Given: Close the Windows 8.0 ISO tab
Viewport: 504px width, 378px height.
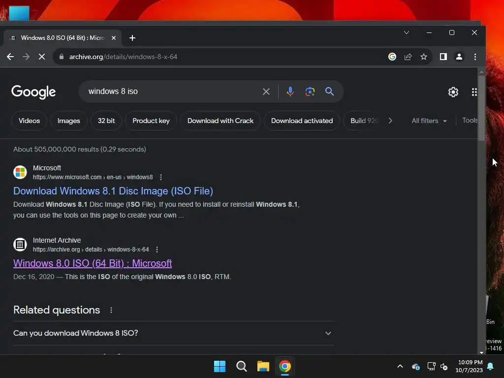Looking at the screenshot, I should pyautogui.click(x=114, y=38).
